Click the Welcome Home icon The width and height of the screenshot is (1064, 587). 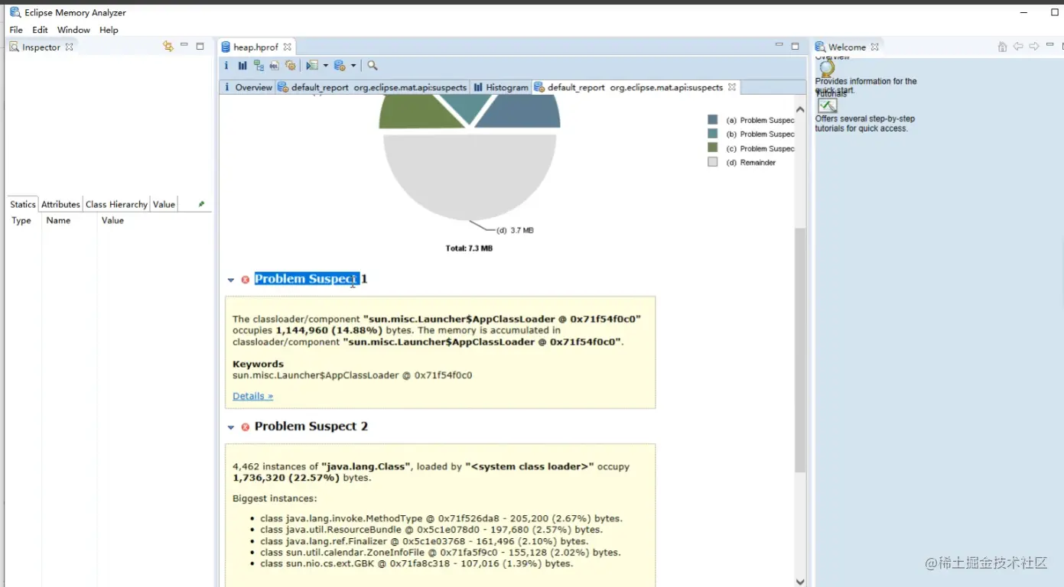pyautogui.click(x=1002, y=47)
